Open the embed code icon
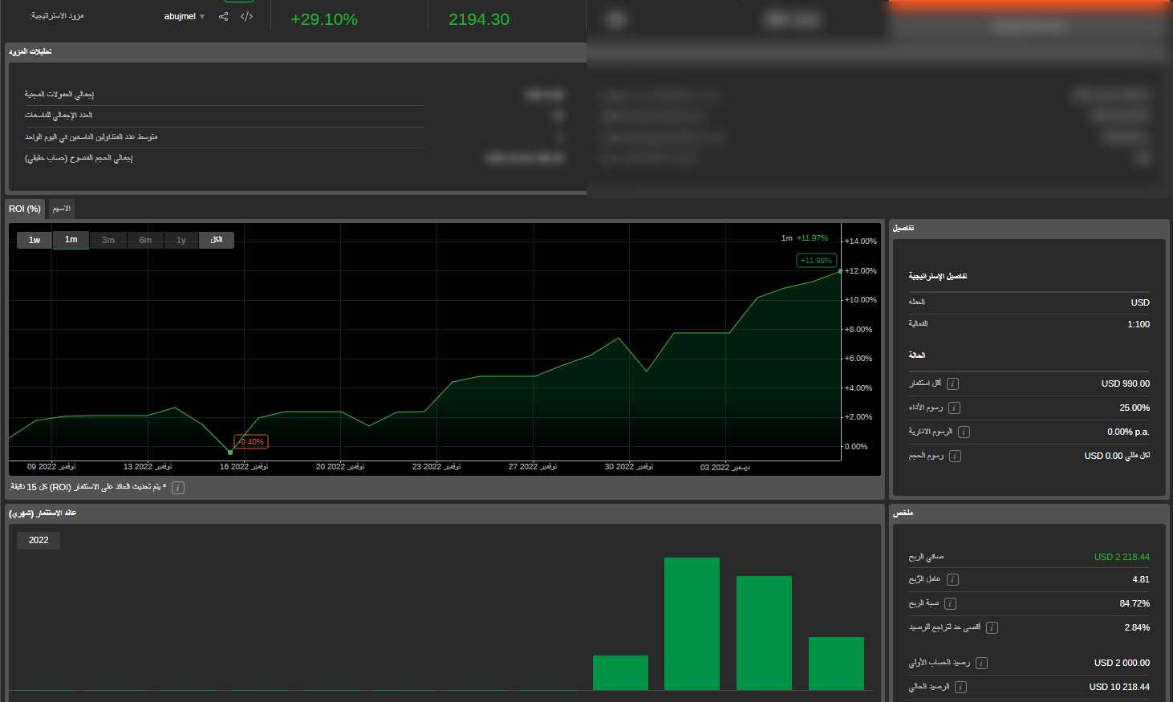Image resolution: width=1173 pixels, height=702 pixels. point(247,16)
